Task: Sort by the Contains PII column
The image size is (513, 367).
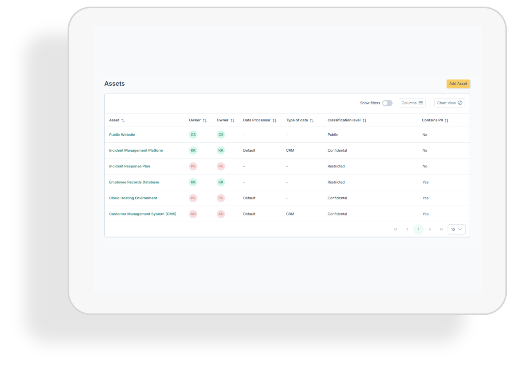Action: (447, 121)
